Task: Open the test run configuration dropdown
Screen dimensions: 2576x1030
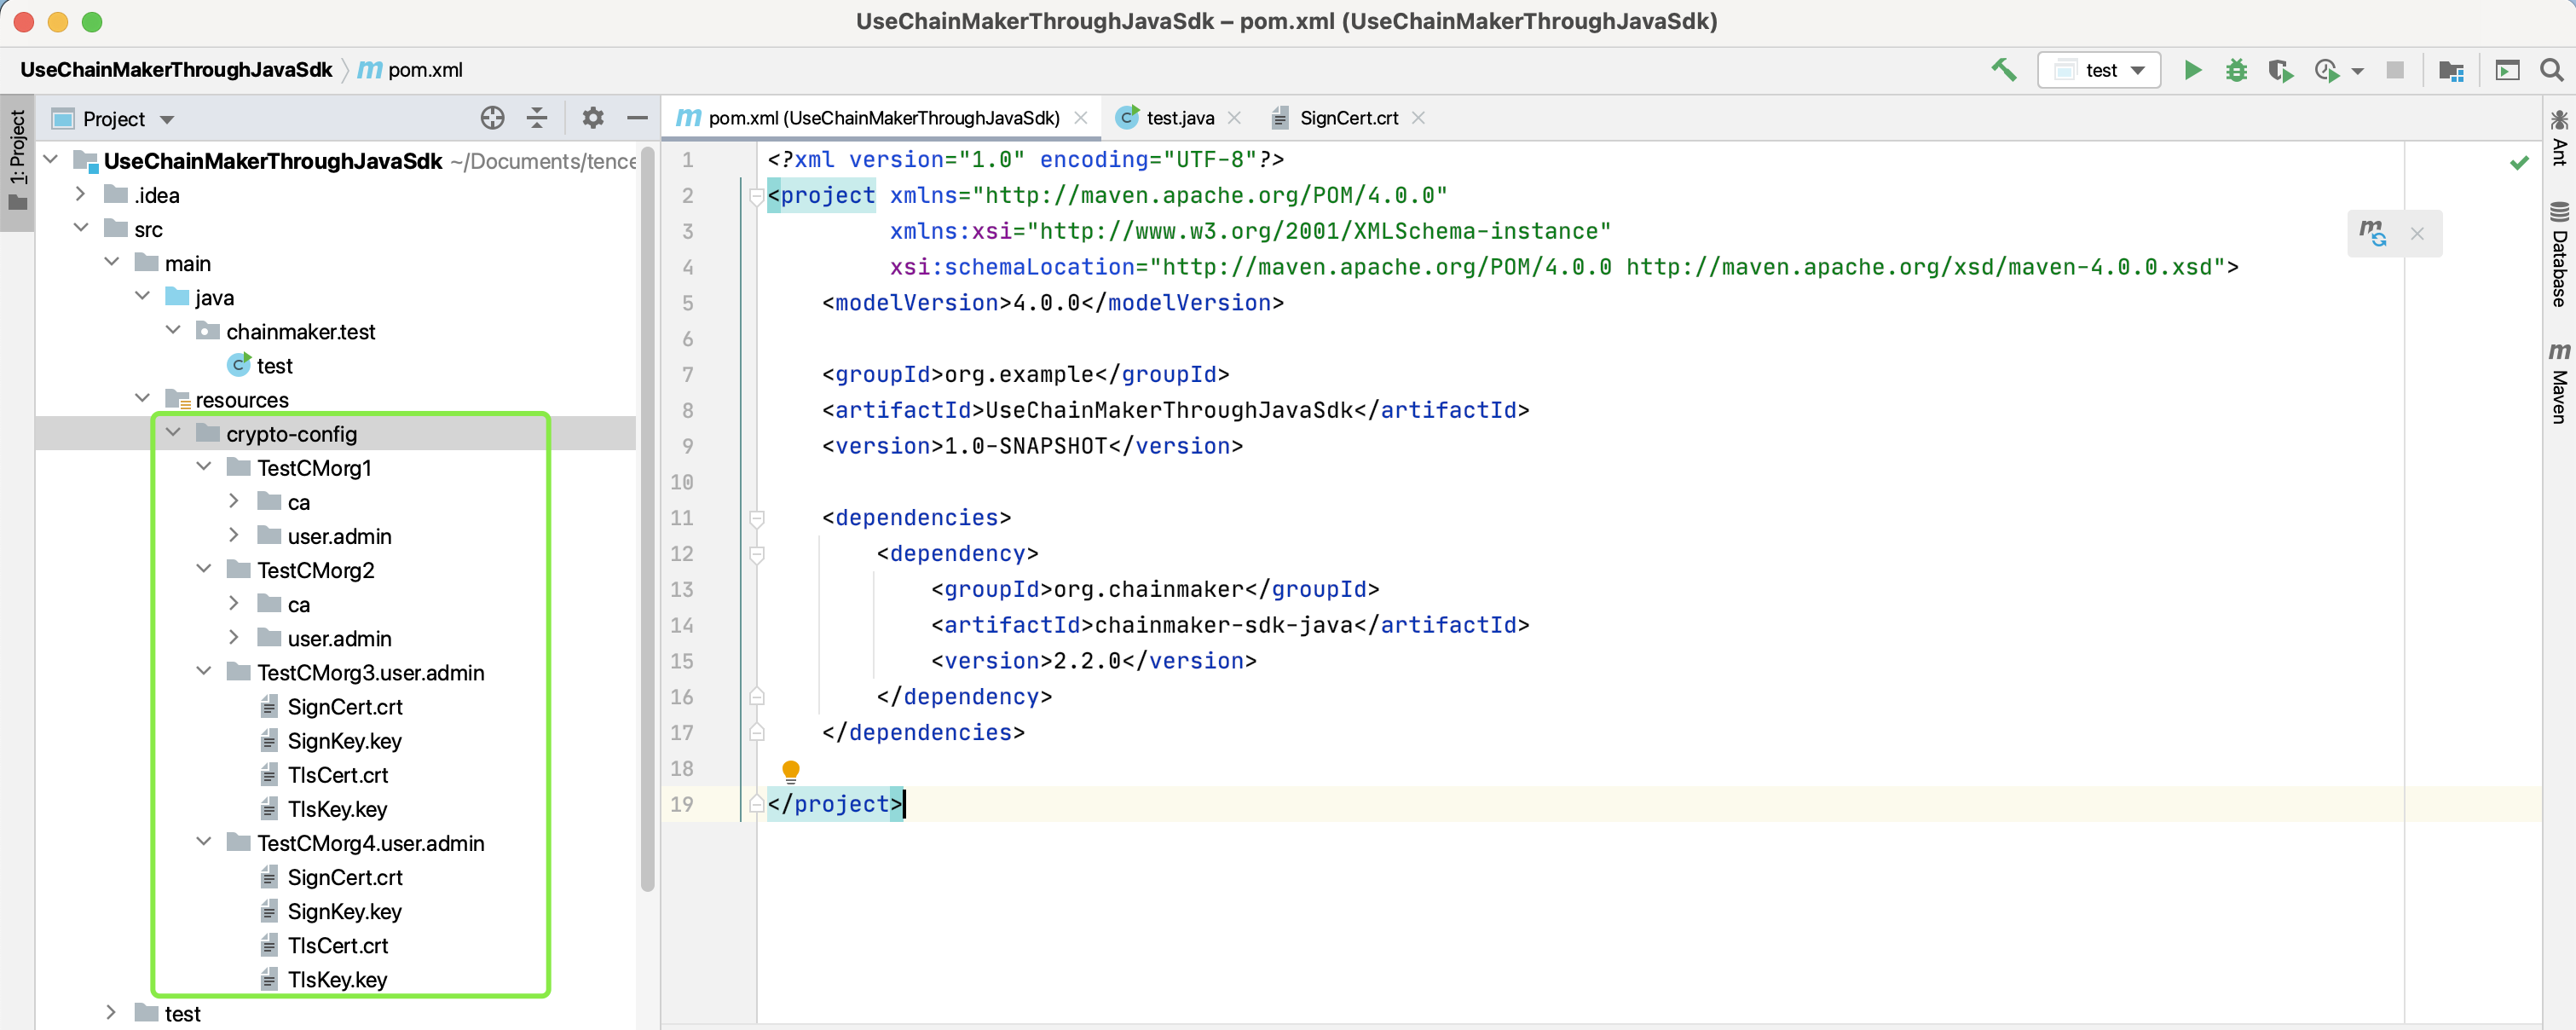Action: [x=2099, y=70]
